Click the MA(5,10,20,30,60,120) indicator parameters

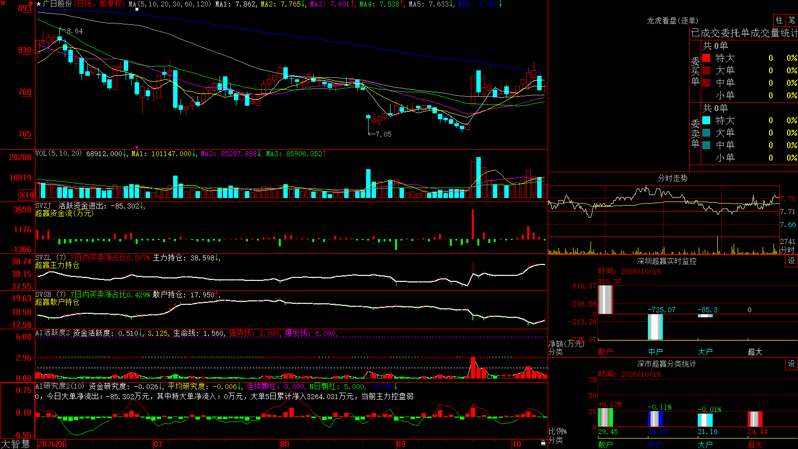pos(170,4)
